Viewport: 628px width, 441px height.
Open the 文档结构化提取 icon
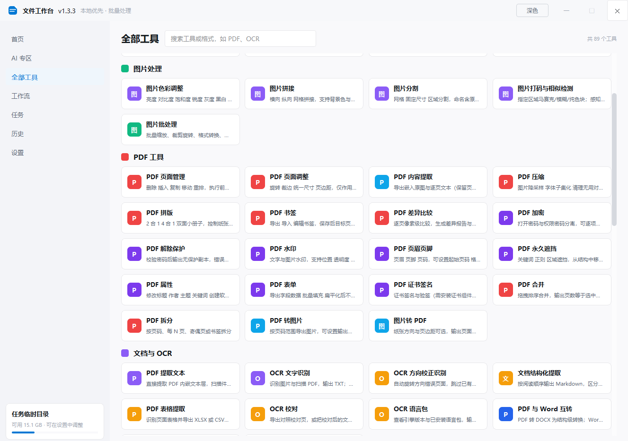506,378
